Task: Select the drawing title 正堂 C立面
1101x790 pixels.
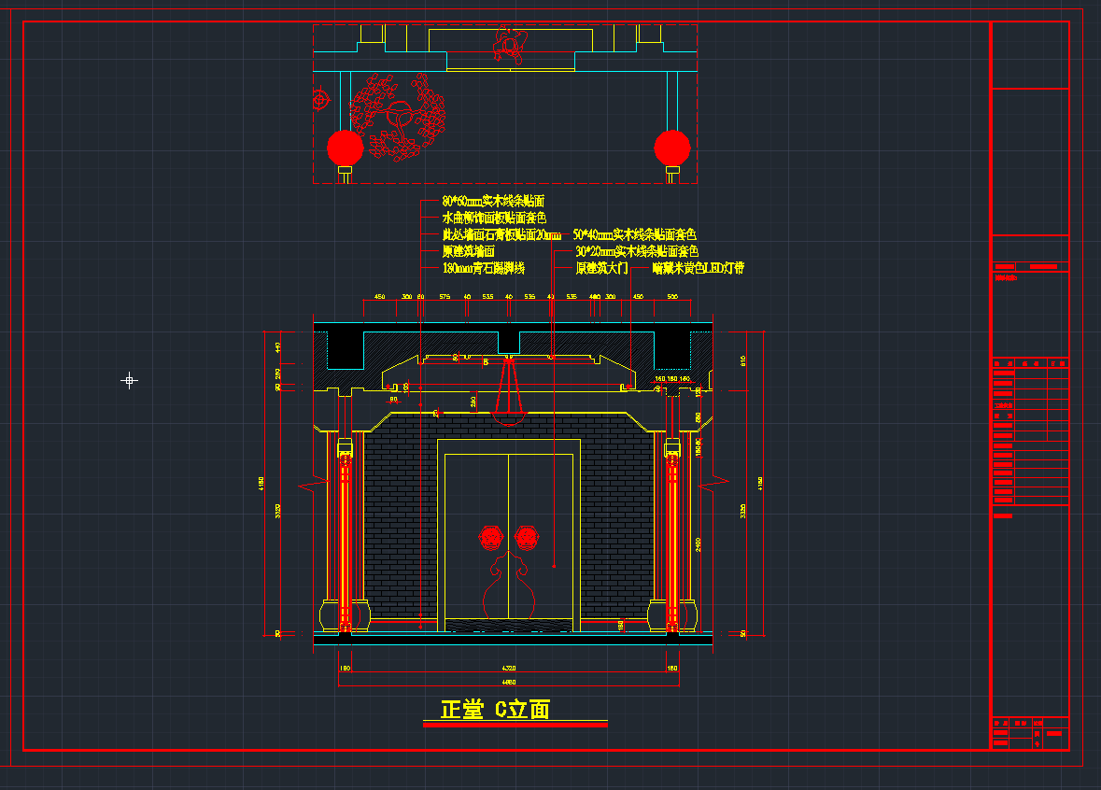Action: coord(496,710)
